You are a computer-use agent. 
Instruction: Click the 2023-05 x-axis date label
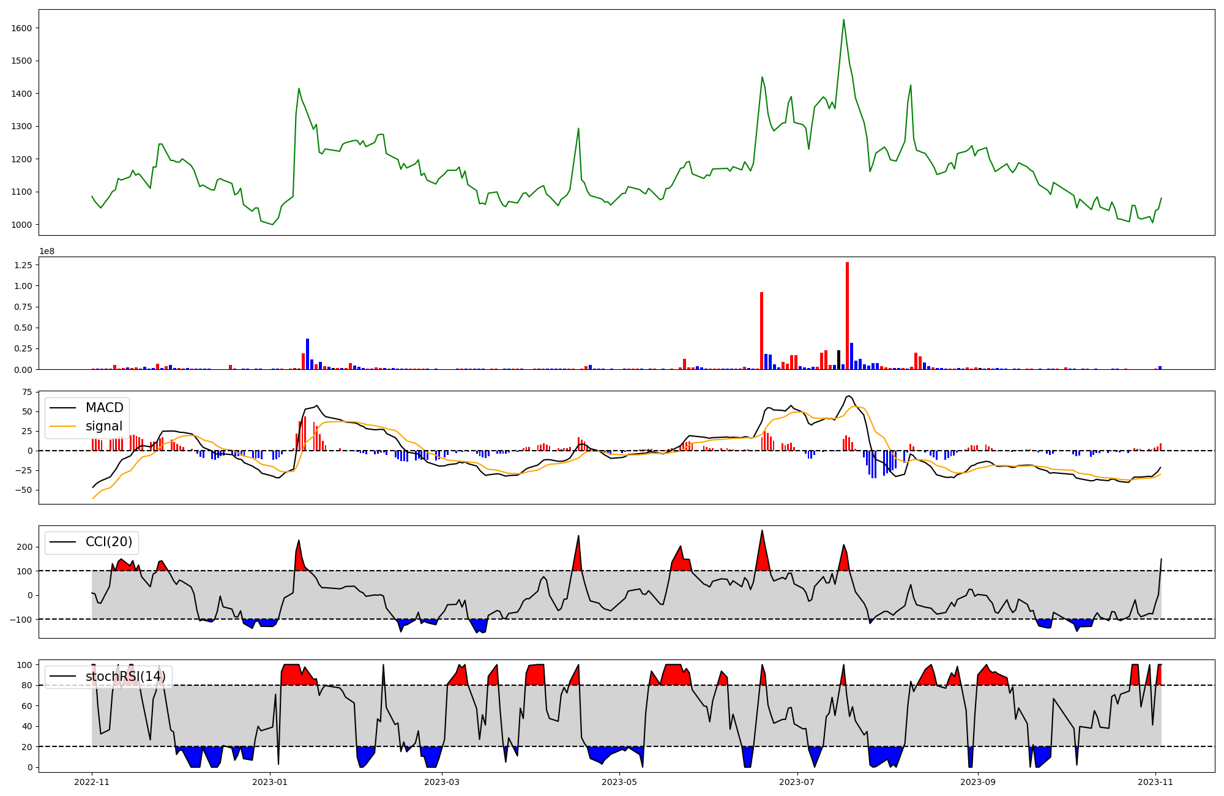pos(619,782)
